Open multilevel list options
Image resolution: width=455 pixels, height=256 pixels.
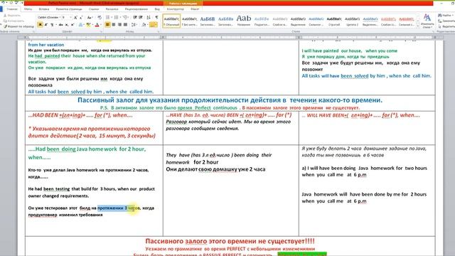tap(126, 18)
